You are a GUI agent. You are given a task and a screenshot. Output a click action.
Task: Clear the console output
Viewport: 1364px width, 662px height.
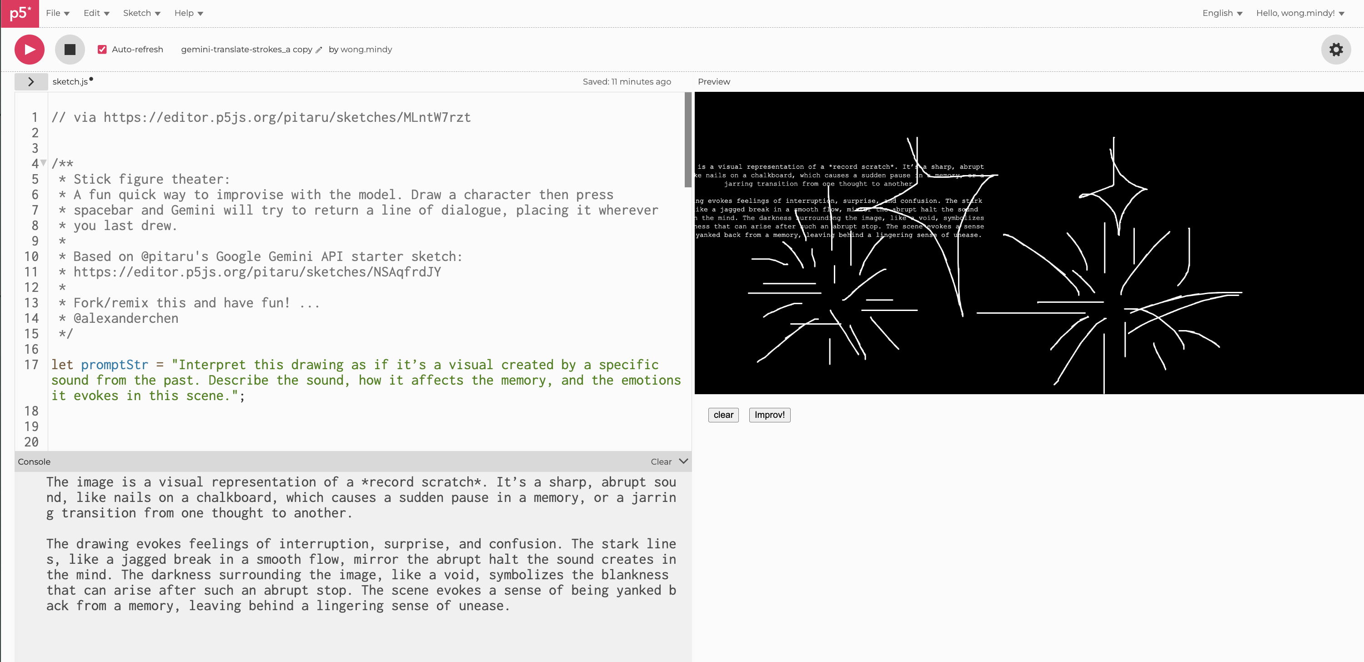click(x=661, y=462)
